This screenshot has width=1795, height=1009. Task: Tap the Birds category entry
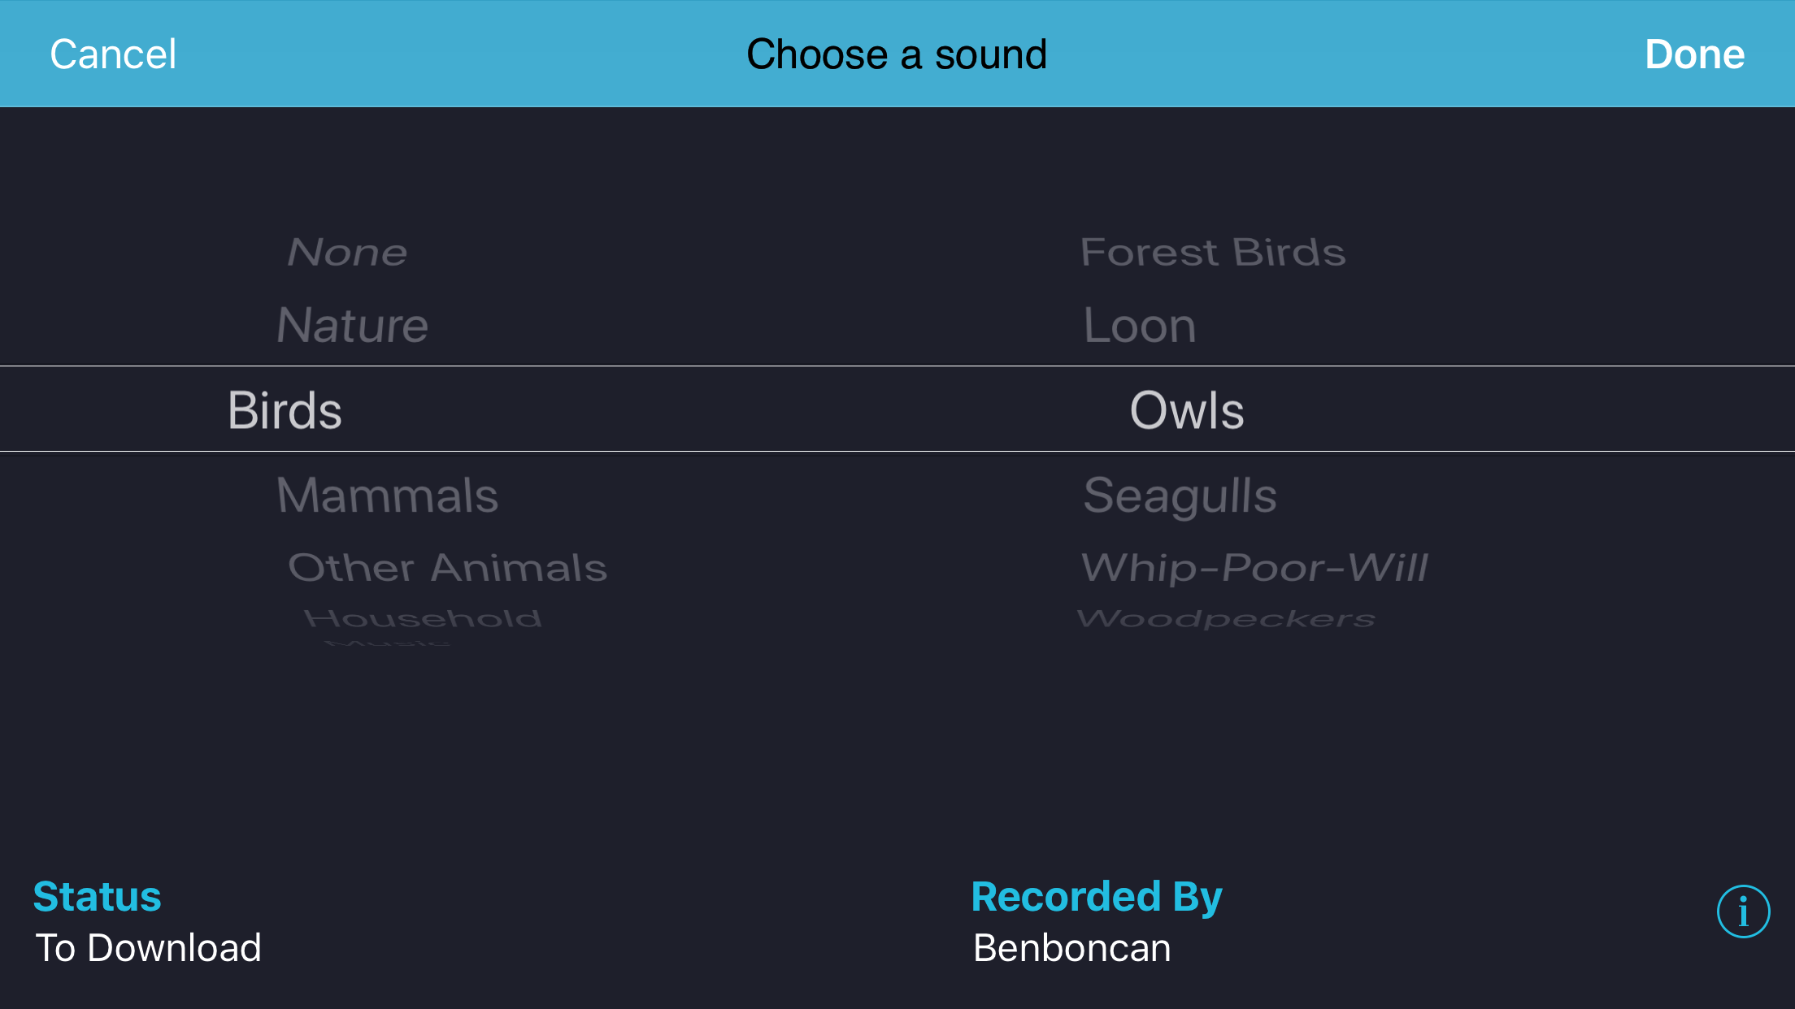284,409
